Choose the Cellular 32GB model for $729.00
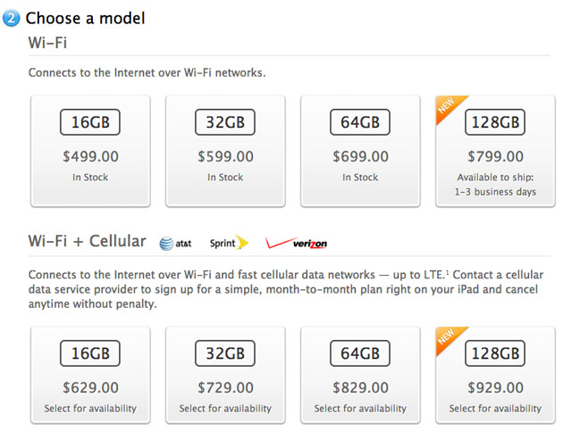The height and width of the screenshot is (431, 563). pyautogui.click(x=225, y=375)
